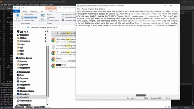Expand the 'Тип' filter dropdown

pos(50,15)
